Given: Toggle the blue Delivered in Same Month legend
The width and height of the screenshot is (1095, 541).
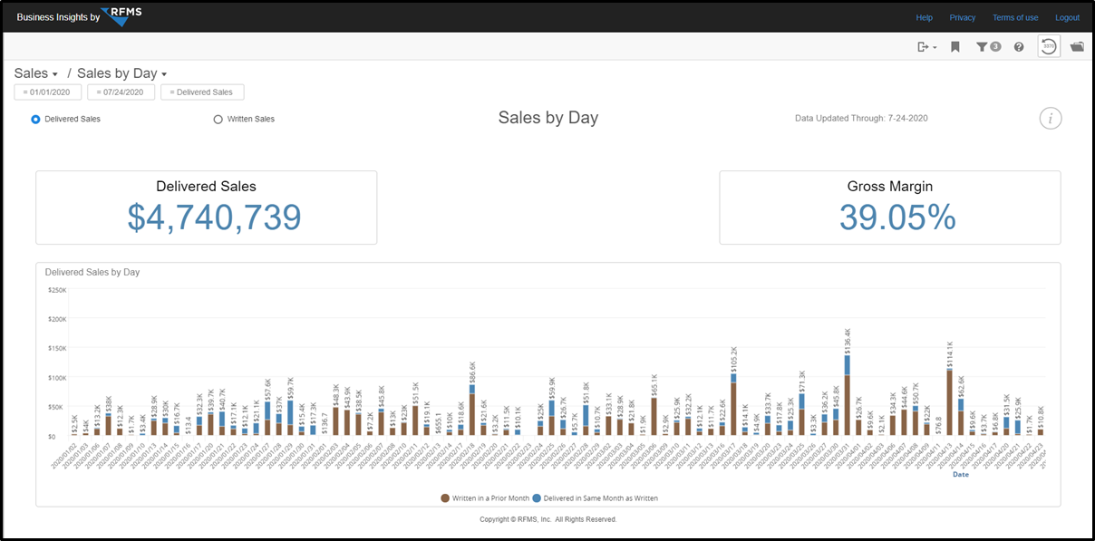Looking at the screenshot, I should (x=595, y=498).
